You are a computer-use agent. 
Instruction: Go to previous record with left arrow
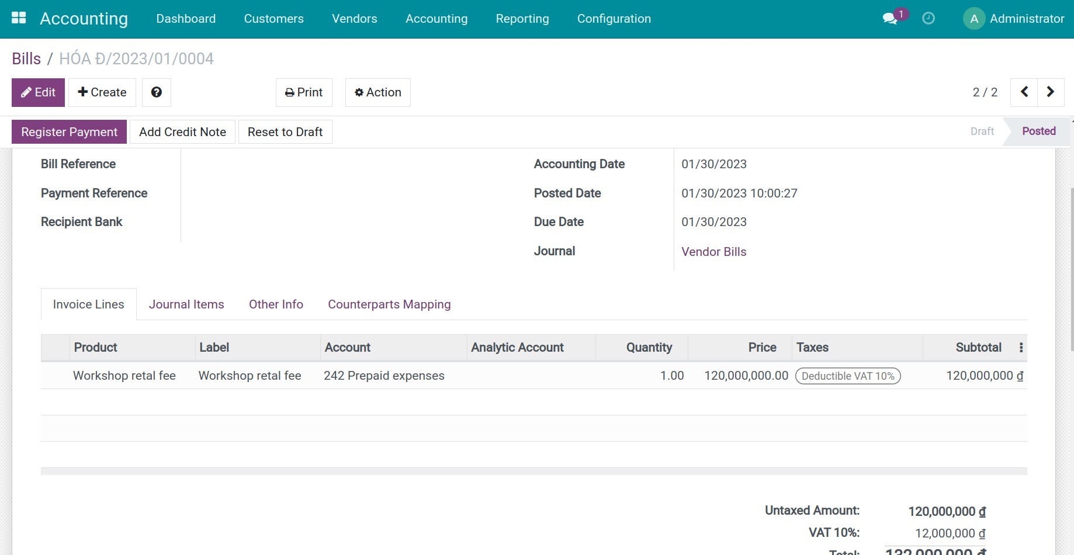[x=1024, y=92]
